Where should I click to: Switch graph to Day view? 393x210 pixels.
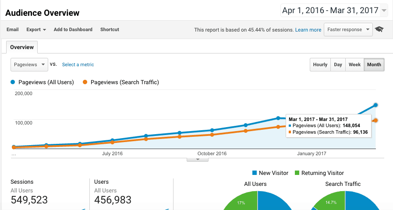click(338, 64)
